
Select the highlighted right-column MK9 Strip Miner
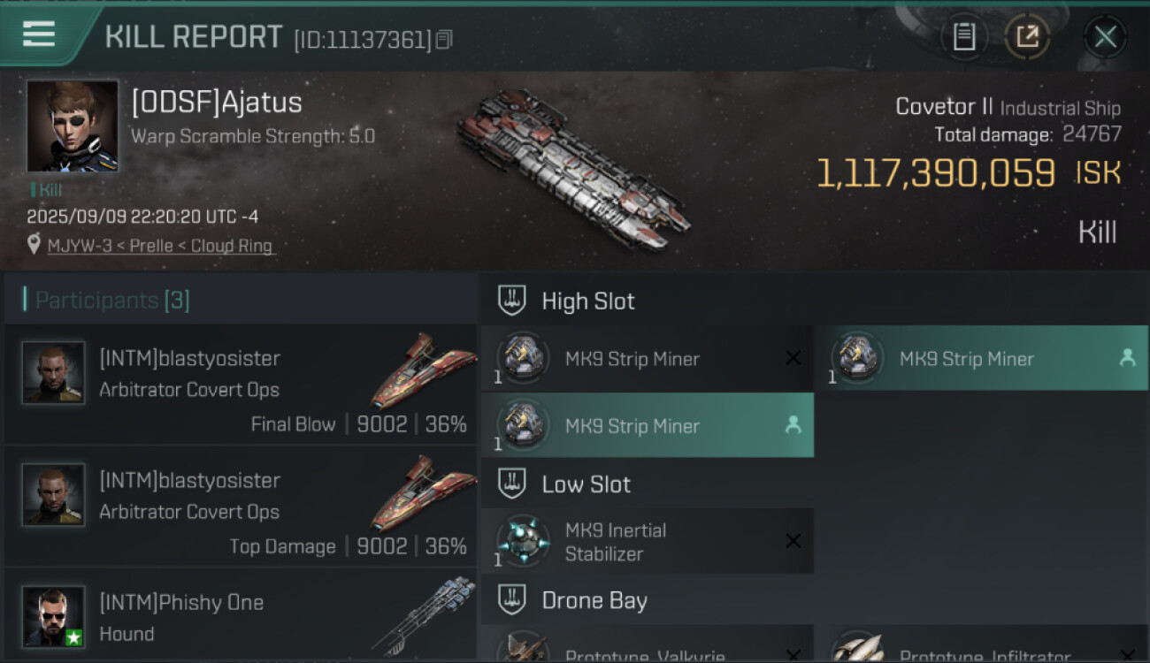click(x=980, y=359)
